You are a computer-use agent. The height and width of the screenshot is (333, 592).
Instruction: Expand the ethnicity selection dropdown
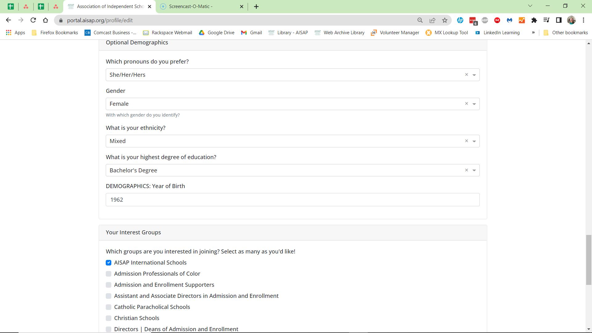(474, 141)
